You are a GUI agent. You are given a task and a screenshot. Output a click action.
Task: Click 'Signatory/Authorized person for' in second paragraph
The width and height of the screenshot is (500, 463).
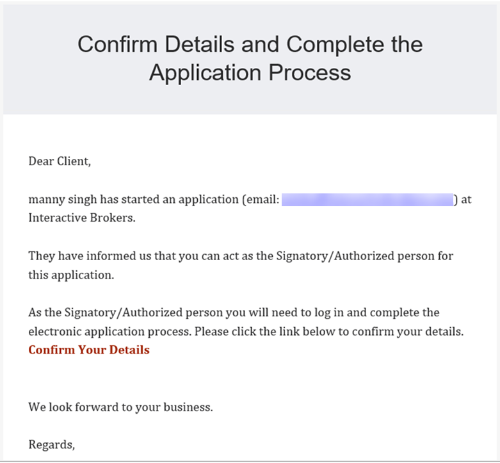[365, 256]
